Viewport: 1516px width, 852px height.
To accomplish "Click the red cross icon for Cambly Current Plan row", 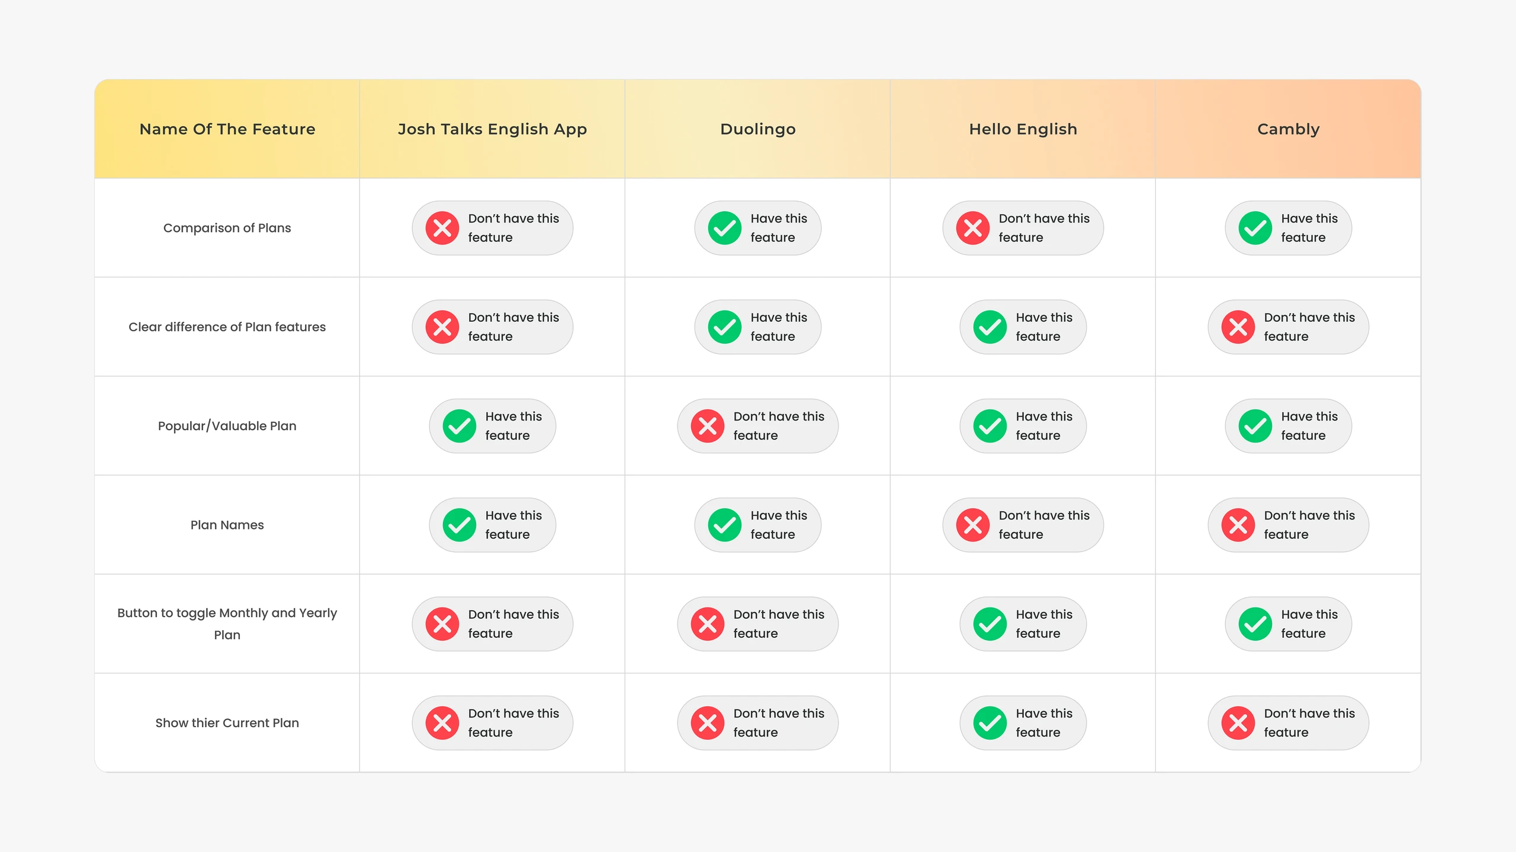I will tap(1238, 723).
